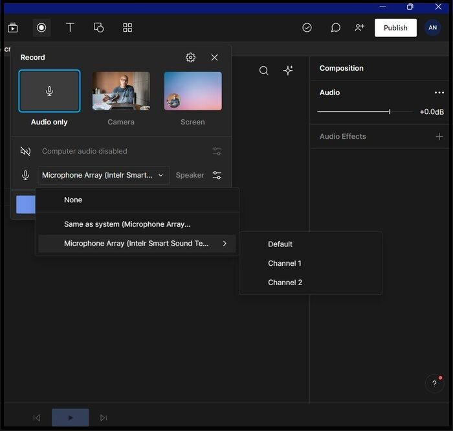Open Record settings gear
This screenshot has width=453, height=431.
coord(190,57)
